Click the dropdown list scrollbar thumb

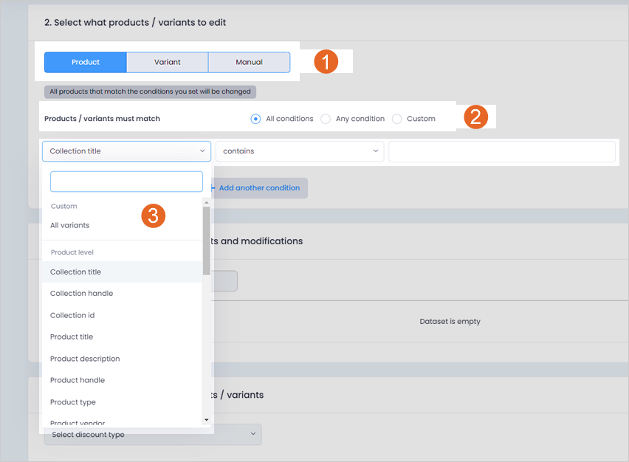pos(207,241)
